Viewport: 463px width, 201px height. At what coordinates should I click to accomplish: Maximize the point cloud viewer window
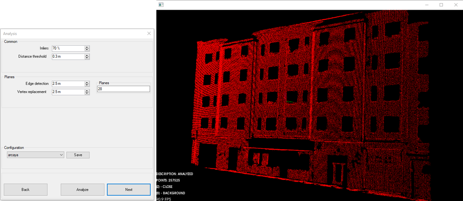[441, 5]
